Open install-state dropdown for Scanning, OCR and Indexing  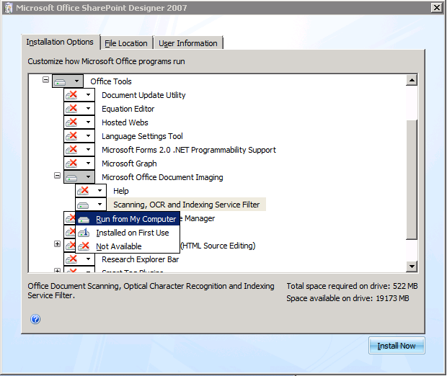click(91, 205)
